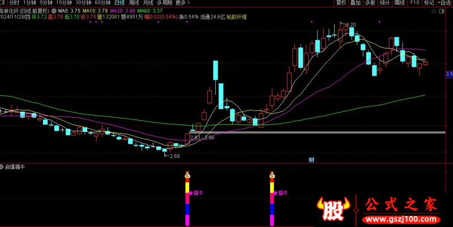Image resolution: width=453 pixels, height=227 pixels.
Task: Select the 30分钟 period tab
Action: [83, 3]
